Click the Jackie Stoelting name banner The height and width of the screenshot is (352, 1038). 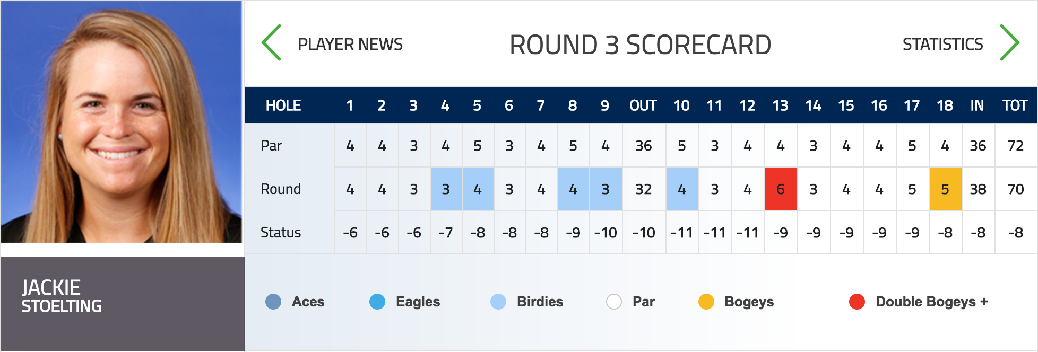point(123,303)
